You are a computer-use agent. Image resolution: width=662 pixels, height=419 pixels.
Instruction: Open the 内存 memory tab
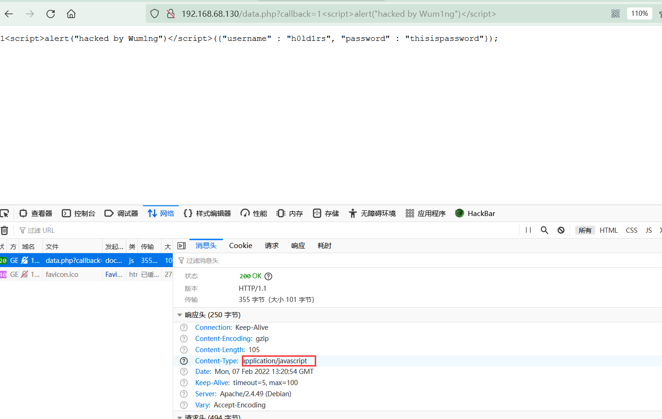(x=290, y=214)
